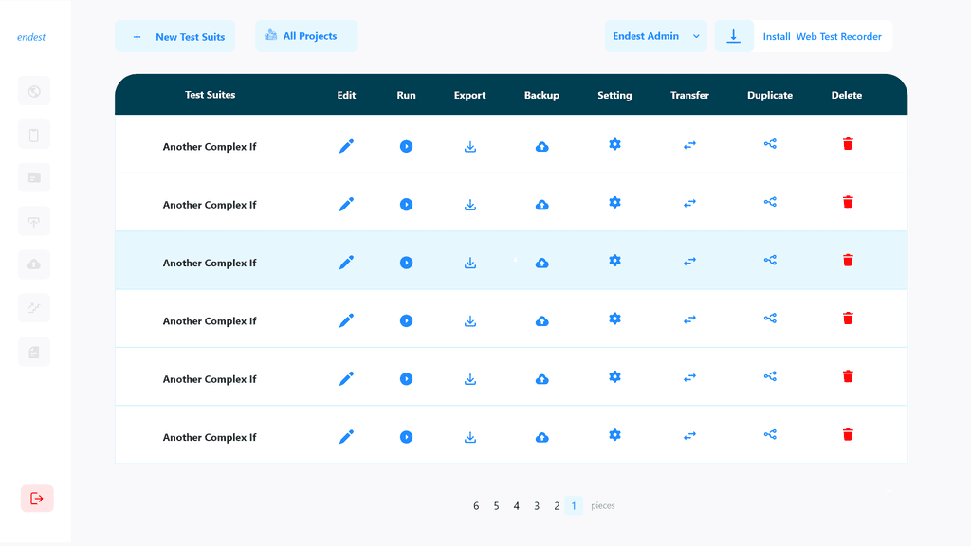Transfer the fifth row test suite

(689, 377)
